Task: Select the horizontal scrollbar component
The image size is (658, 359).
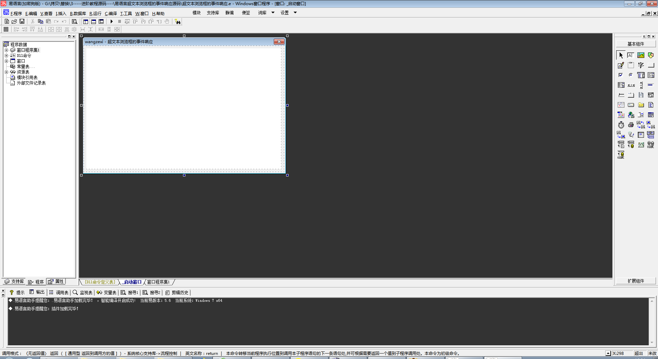Action: [631, 85]
